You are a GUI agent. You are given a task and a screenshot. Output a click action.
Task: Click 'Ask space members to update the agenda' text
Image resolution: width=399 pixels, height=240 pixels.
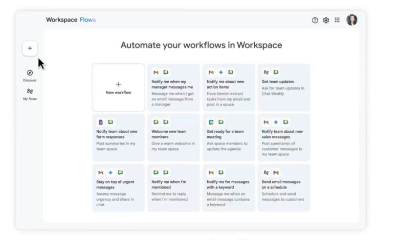click(x=227, y=146)
